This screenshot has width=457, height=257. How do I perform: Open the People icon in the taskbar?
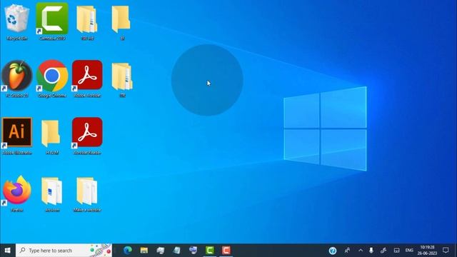347,251
